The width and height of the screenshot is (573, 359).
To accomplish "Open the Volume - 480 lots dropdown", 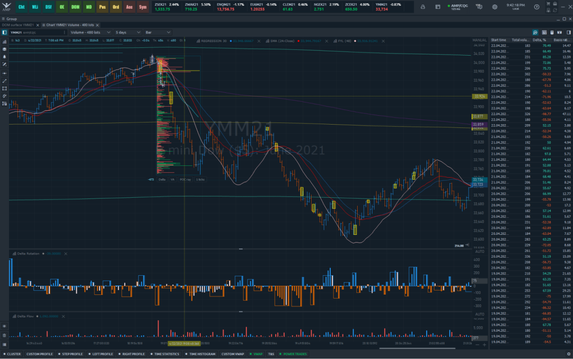I will point(90,32).
